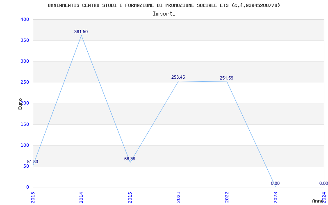This screenshot has width=328, height=205.
Task: Click the 361.50 data label
Action: (x=81, y=32)
